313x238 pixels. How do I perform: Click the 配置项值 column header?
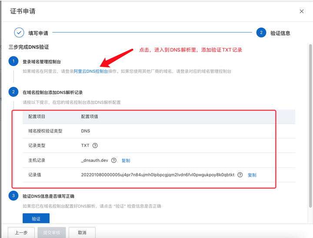(90, 117)
